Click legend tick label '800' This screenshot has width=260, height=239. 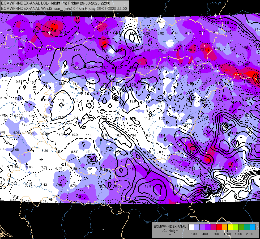coord(216,234)
